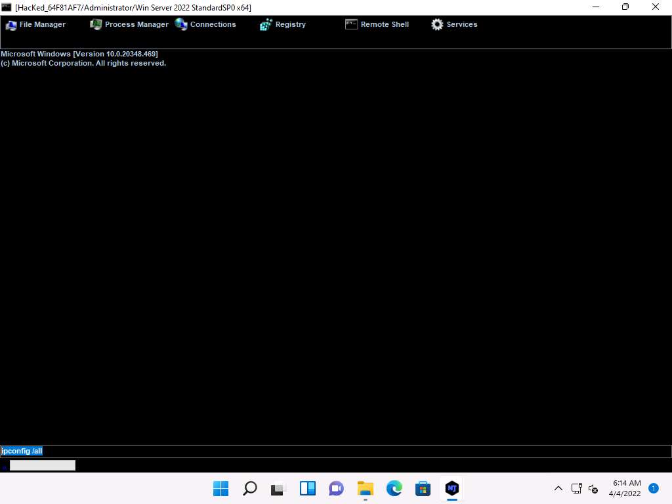Open the notification badge in the taskbar corner

point(654,488)
